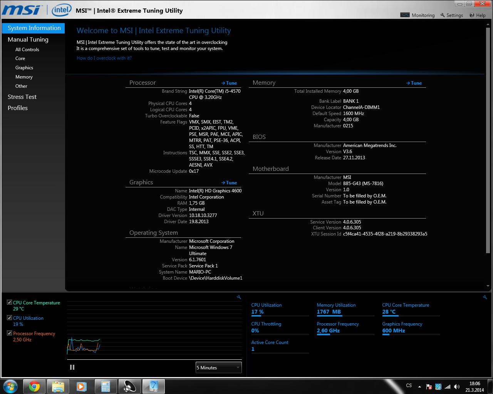Switch to the Stress Test section
This screenshot has width=493, height=394.
click(22, 97)
